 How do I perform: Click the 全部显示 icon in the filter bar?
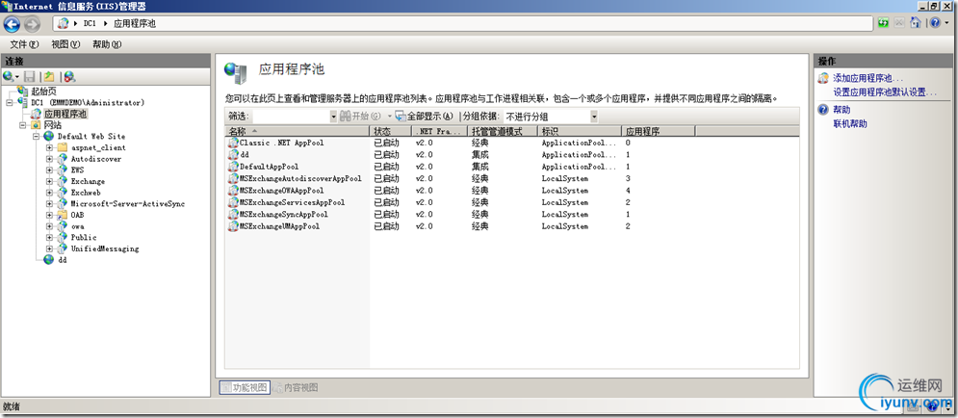[401, 116]
